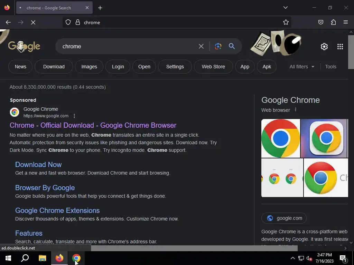Image resolution: width=354 pixels, height=265 pixels.
Task: Bookmark this page with the star
Action: [286, 22]
